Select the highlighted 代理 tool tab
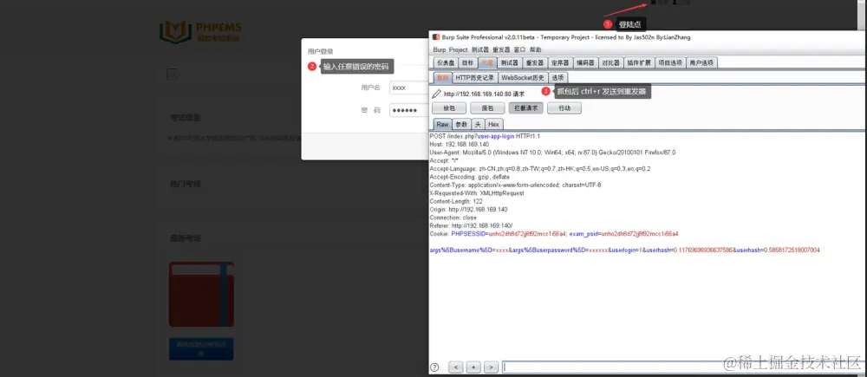The width and height of the screenshot is (867, 377). pyautogui.click(x=486, y=63)
